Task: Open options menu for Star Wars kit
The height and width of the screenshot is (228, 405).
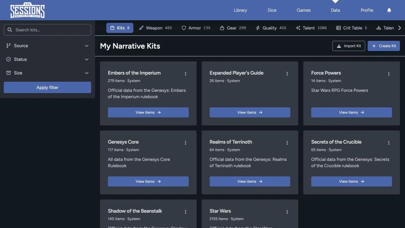Action: point(287,212)
